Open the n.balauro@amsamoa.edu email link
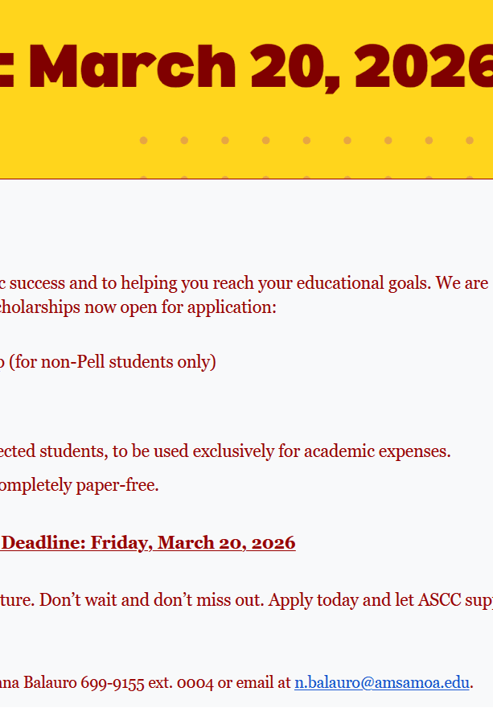Screen dimensions: 493x708 [x=381, y=683]
